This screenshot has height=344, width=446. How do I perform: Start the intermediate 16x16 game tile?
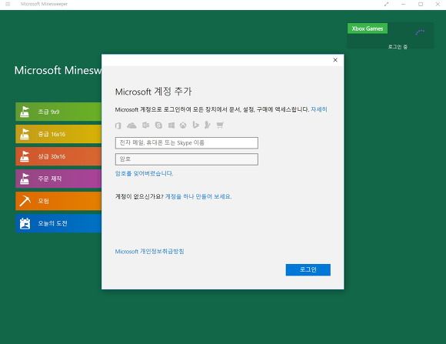point(58,134)
